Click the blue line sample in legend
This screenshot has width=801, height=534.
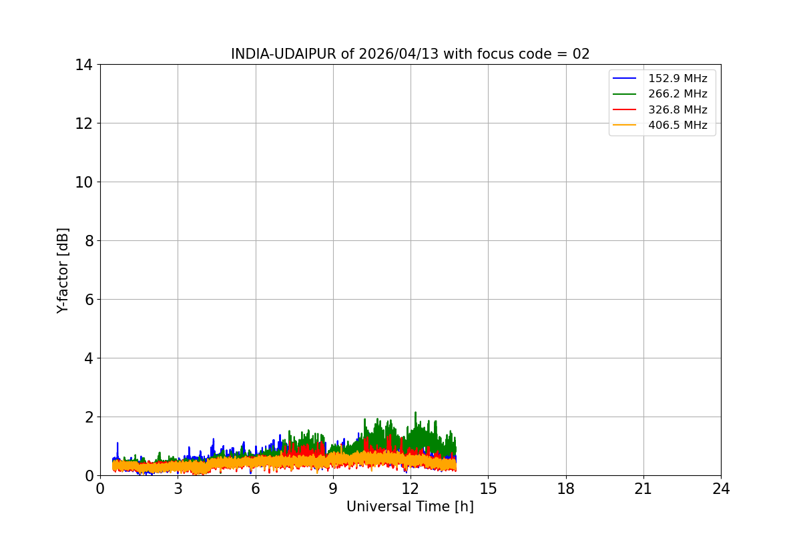(625, 79)
